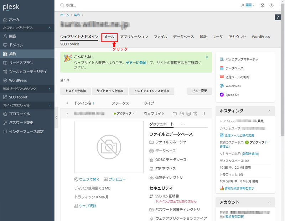Open the folder icon in the domain row
Screen dimensions: 285x221
point(175,114)
